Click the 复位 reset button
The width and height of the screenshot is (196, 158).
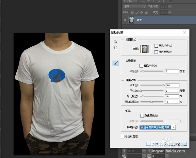click(156, 144)
